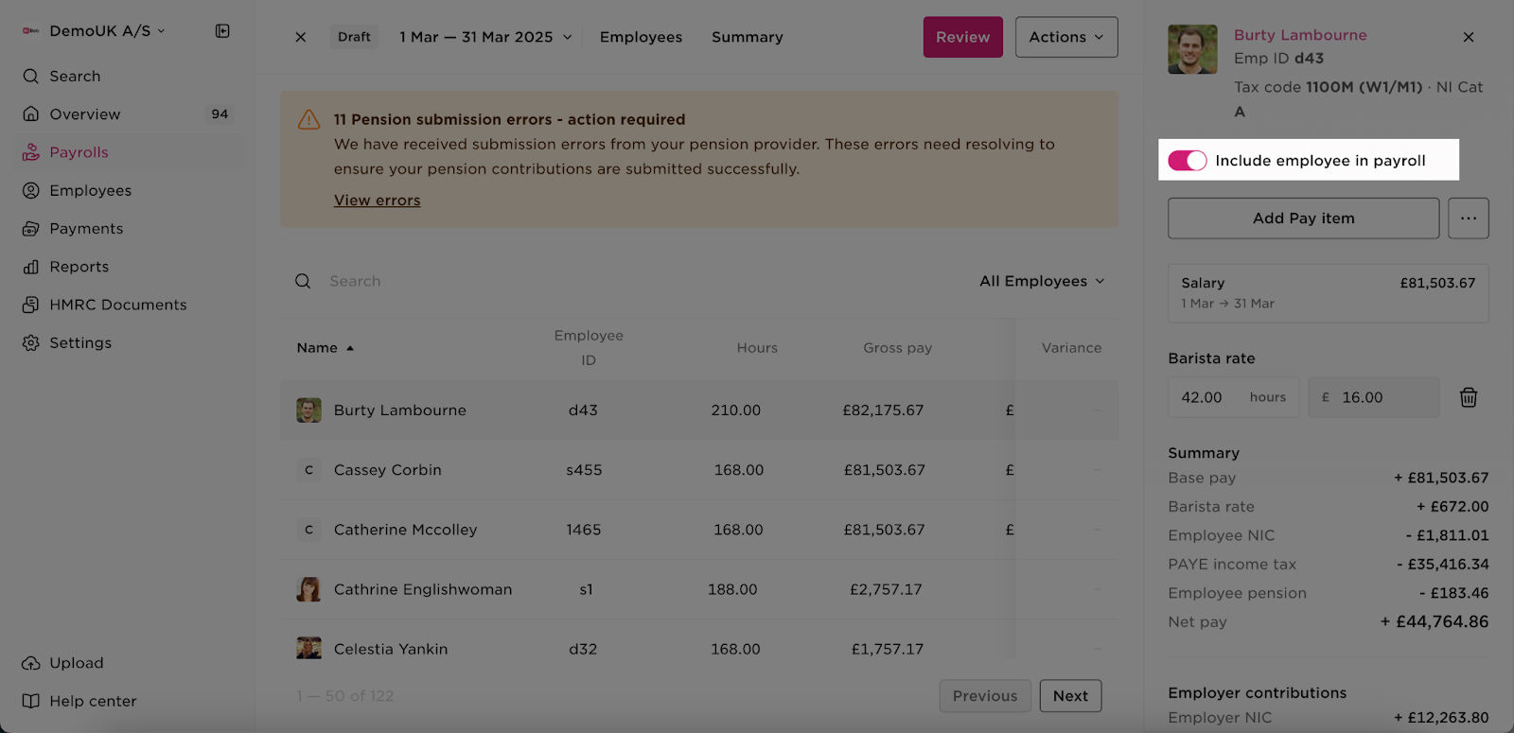Image resolution: width=1514 pixels, height=733 pixels.
Task: Switch to the Summary tab
Action: [x=747, y=37]
